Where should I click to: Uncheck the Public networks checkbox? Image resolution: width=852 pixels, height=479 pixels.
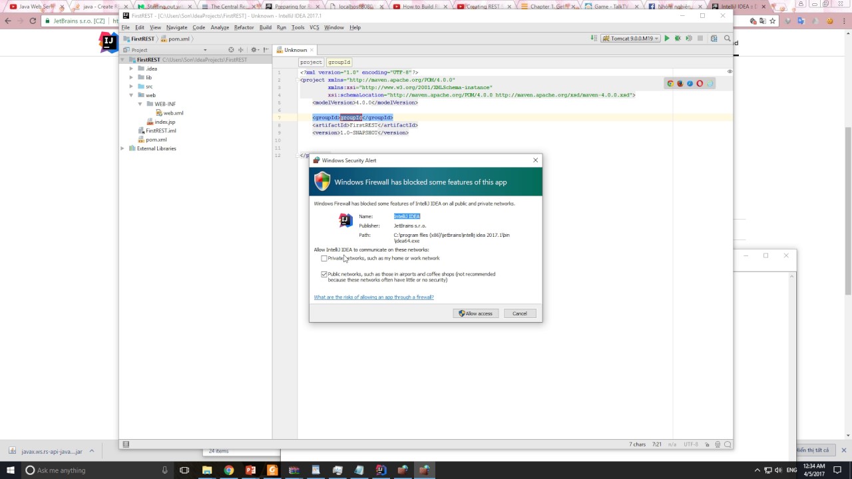click(x=324, y=274)
